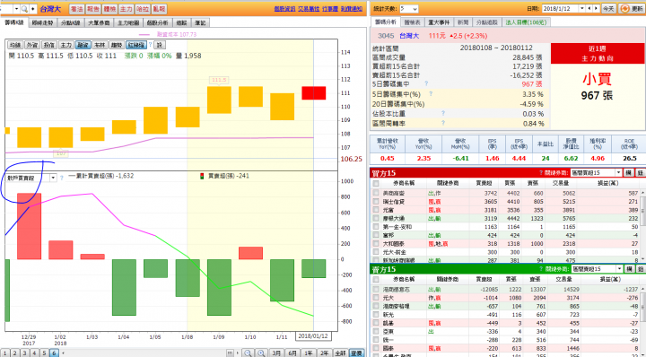Switch to the 即時走勢 tab
This screenshot has width=646, height=357.
tap(43, 23)
